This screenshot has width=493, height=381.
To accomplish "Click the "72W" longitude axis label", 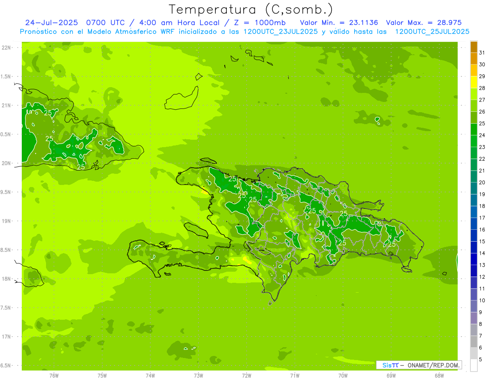I will pos(246,375).
